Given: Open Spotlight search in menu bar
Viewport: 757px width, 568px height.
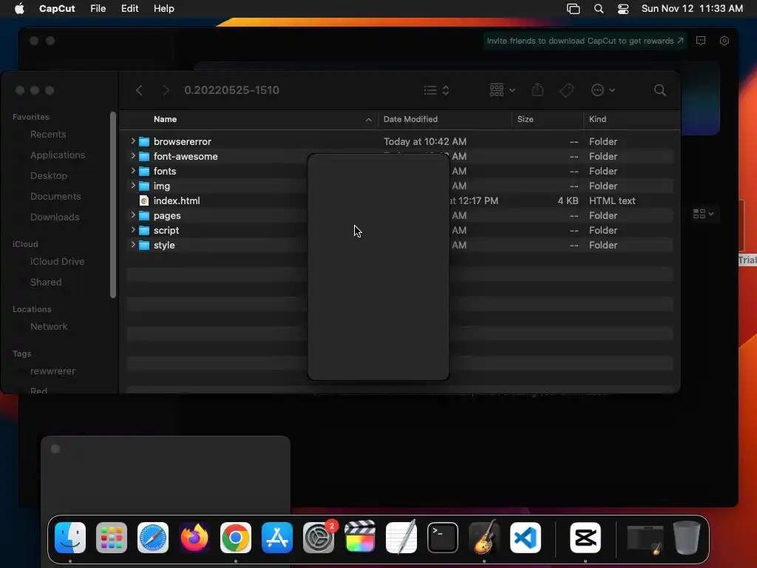Looking at the screenshot, I should 599,9.
